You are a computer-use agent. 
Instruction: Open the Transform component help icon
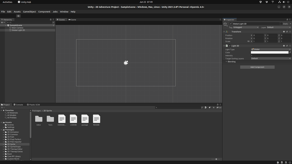pos(284,31)
